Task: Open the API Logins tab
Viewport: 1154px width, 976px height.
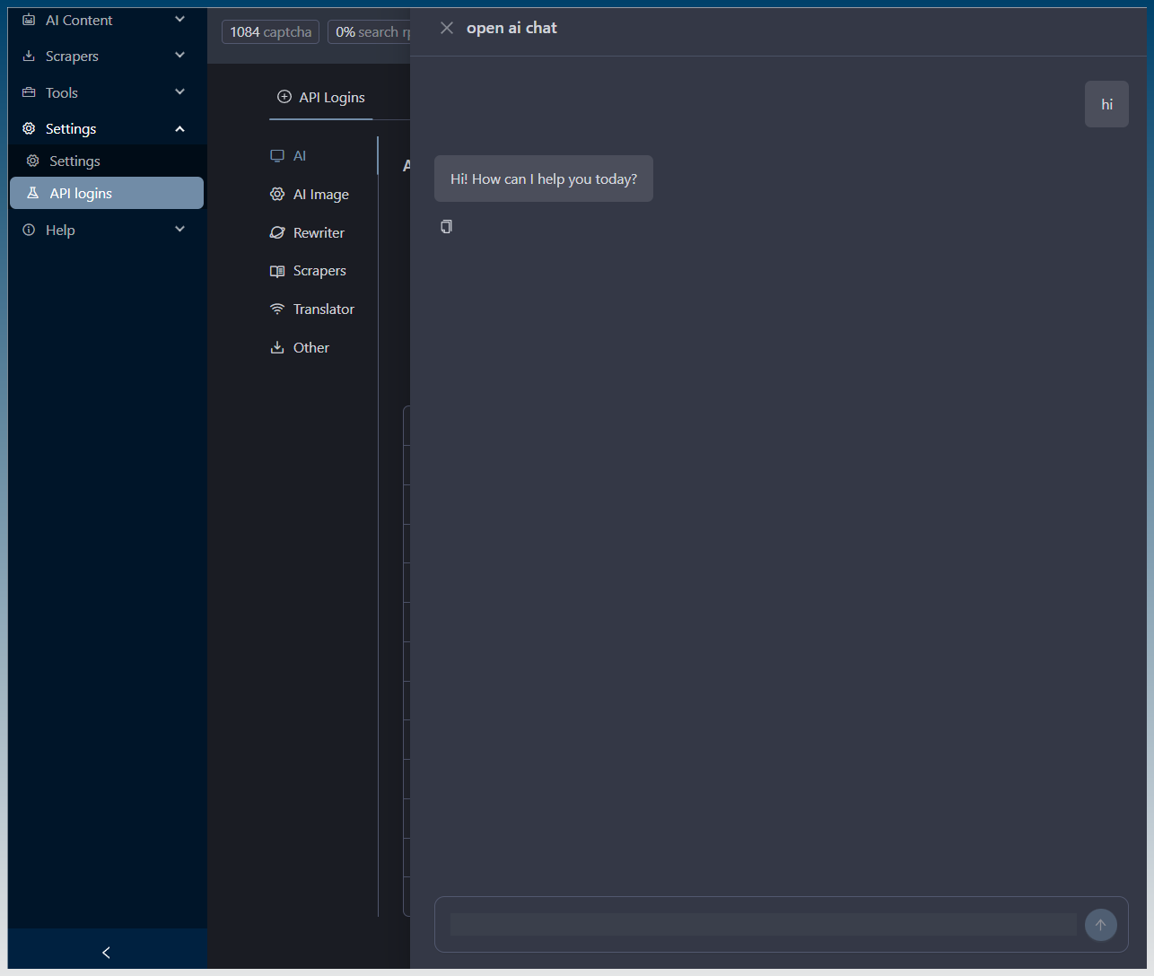Action: tap(321, 98)
